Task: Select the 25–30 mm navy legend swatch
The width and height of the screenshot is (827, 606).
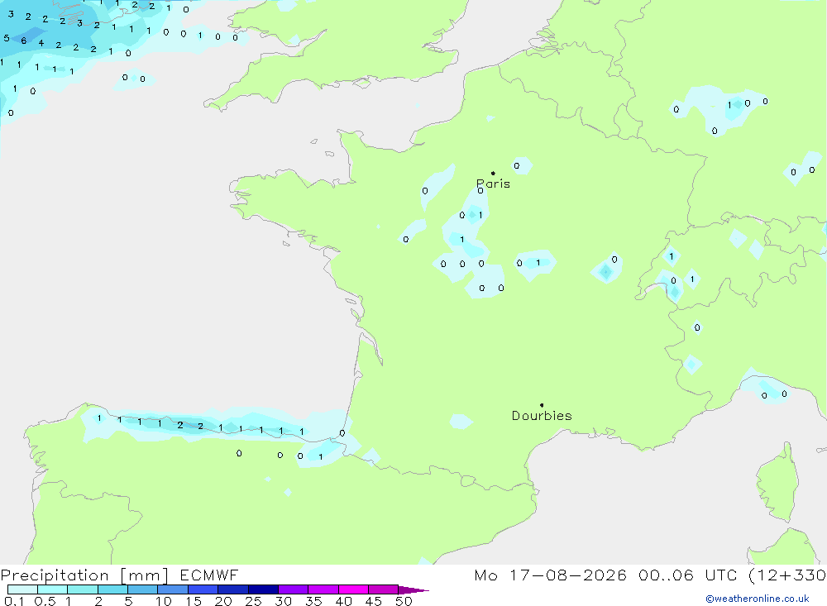Action: point(263,589)
